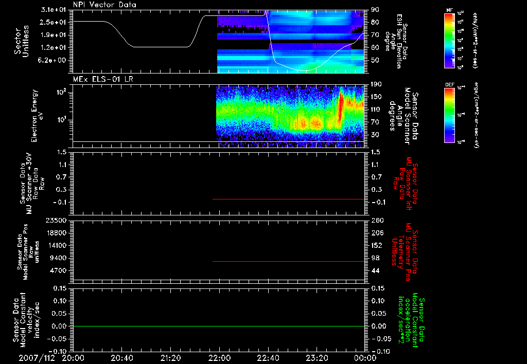Screen dimensions: 527x364
Task: Click the '206' Scanner Pos Telemetry tick
Action: pos(377,233)
